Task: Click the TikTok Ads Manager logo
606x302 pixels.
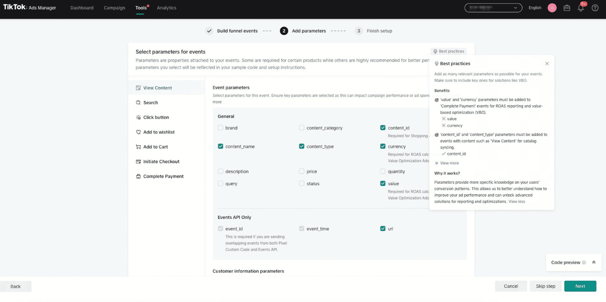Action: tap(30, 7)
